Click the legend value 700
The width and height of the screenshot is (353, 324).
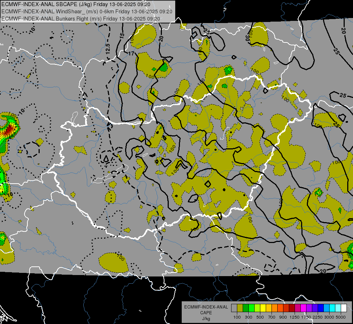coord(272,317)
